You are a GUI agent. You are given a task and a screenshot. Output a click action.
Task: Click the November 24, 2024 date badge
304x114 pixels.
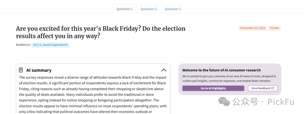(252, 28)
